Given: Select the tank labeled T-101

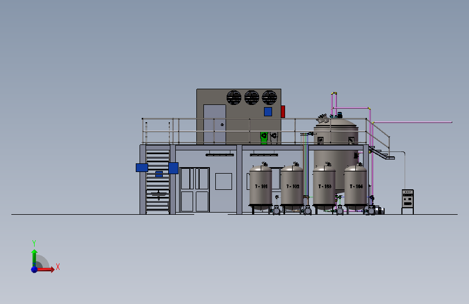Looking at the screenshot, I should click(261, 187).
